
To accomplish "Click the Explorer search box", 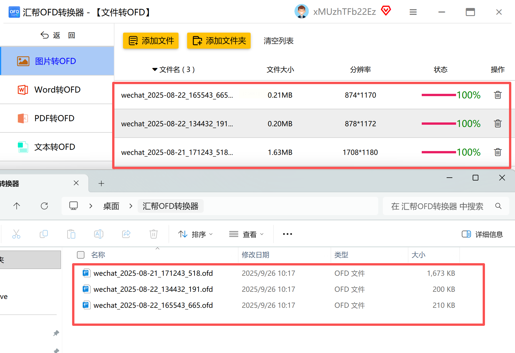I will pos(446,206).
